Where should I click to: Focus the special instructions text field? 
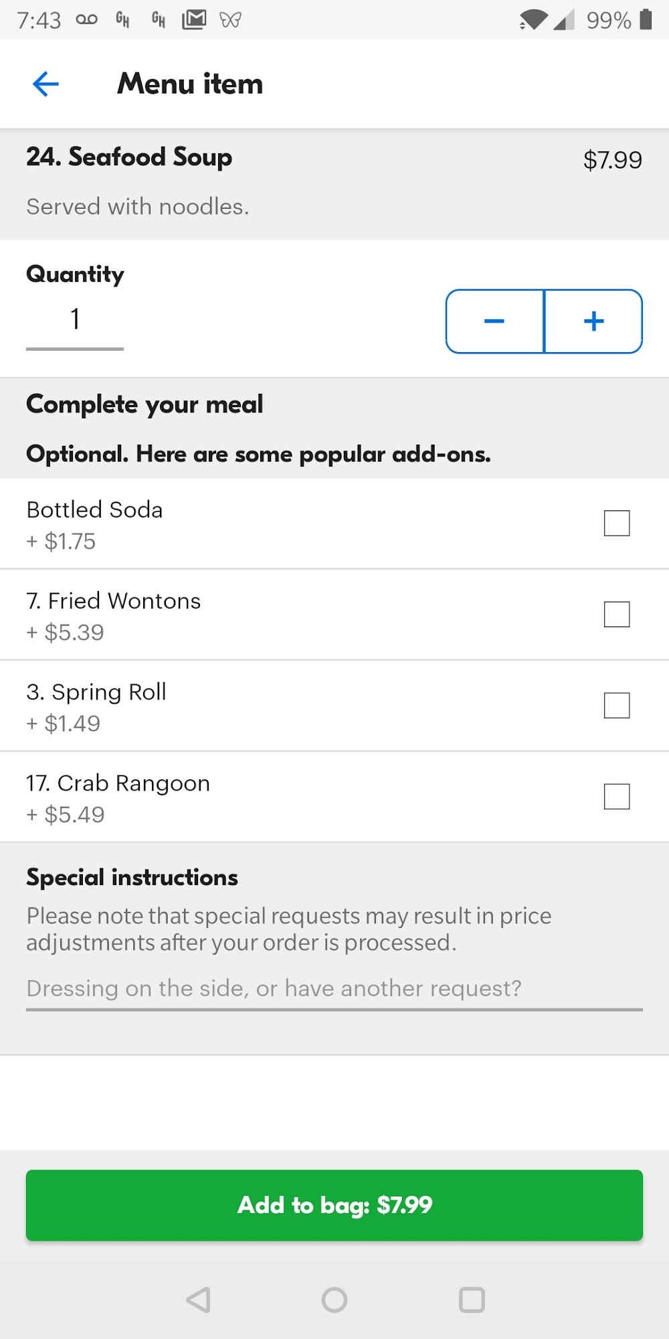coord(334,989)
